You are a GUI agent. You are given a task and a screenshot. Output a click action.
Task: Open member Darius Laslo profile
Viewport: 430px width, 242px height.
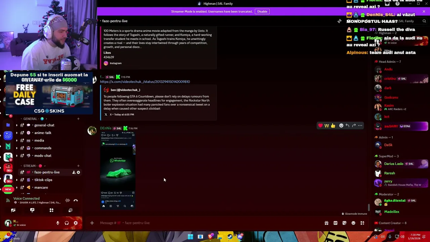(401, 164)
